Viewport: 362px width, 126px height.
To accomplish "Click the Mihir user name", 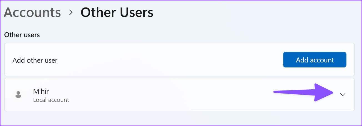I will [41, 91].
